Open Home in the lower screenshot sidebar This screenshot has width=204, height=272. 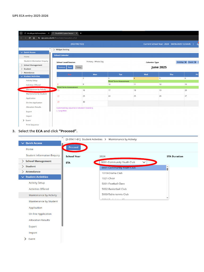click(x=30, y=149)
